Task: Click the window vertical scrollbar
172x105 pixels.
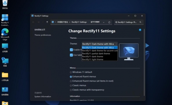Action: (144, 62)
